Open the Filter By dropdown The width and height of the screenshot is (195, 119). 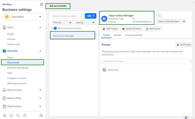62,22
